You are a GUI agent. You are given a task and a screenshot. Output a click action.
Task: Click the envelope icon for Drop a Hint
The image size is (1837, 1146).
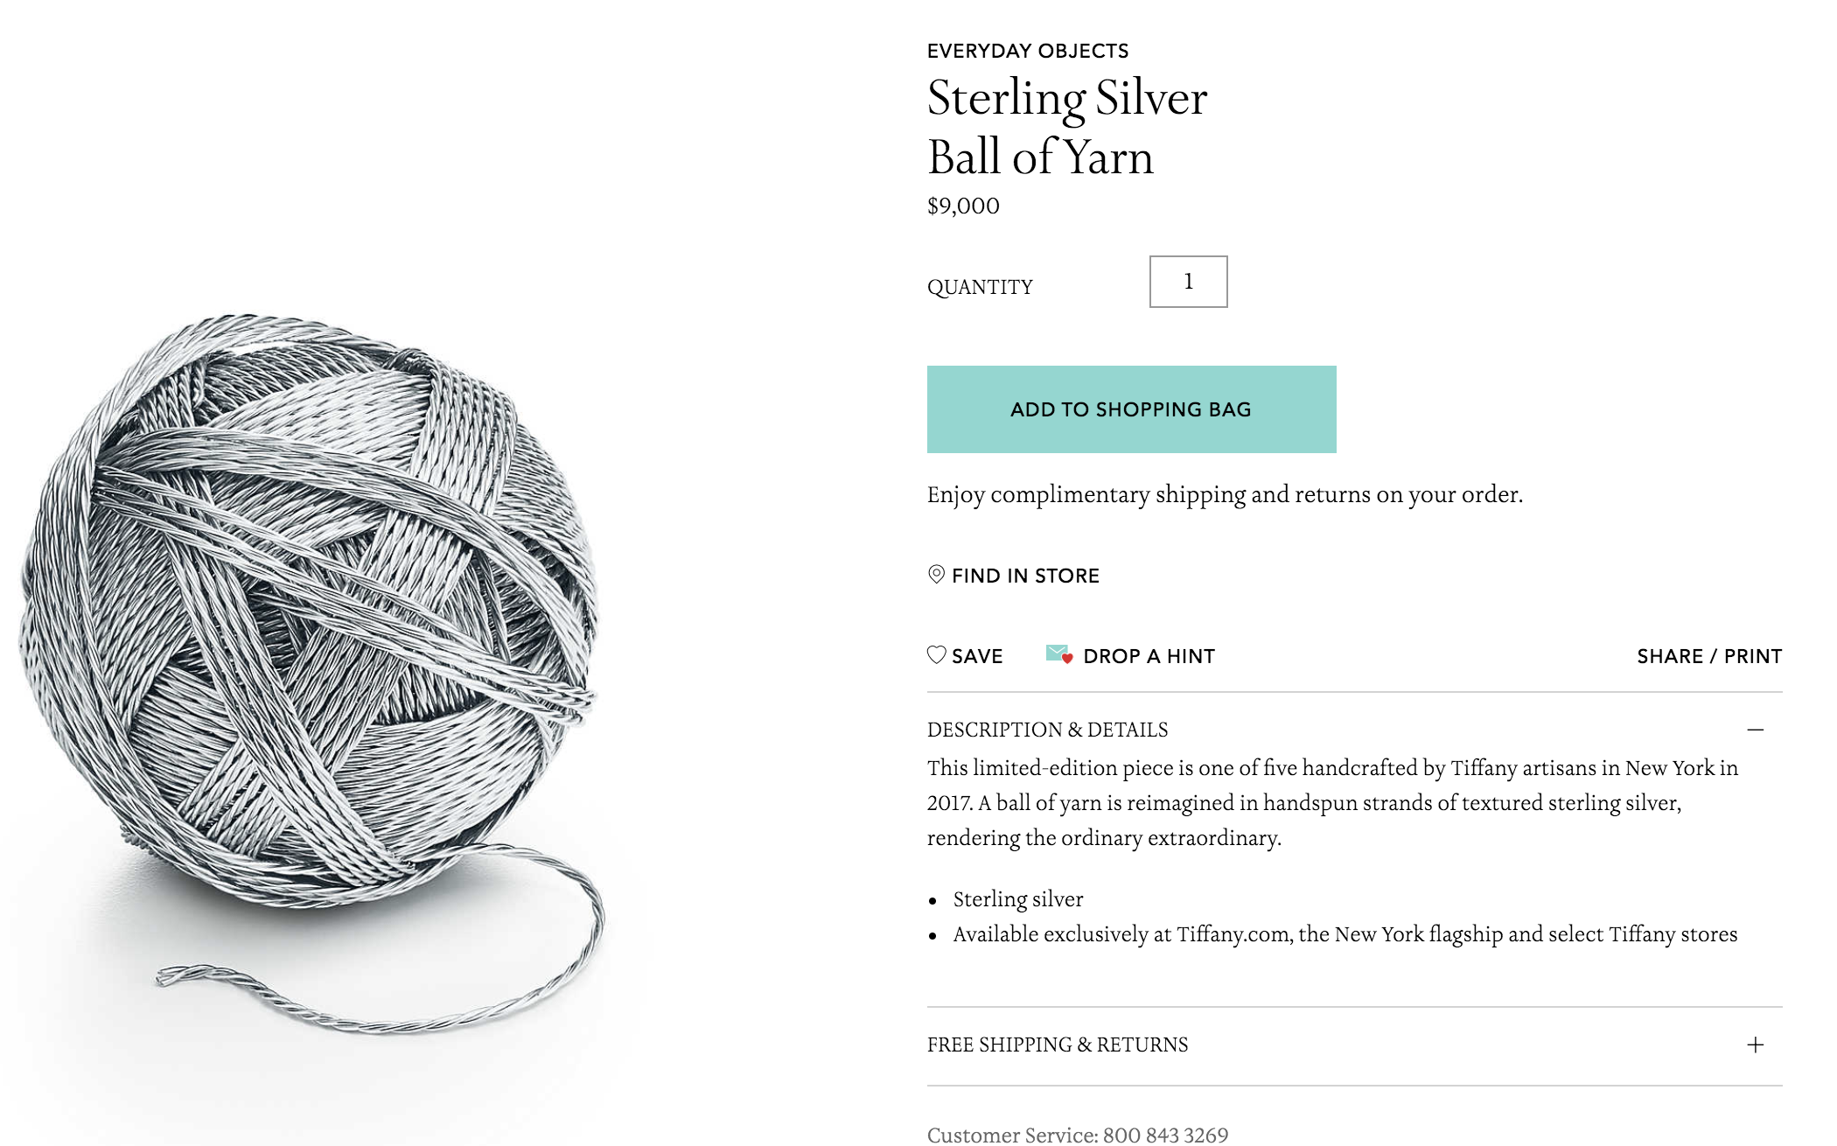coord(1058,654)
